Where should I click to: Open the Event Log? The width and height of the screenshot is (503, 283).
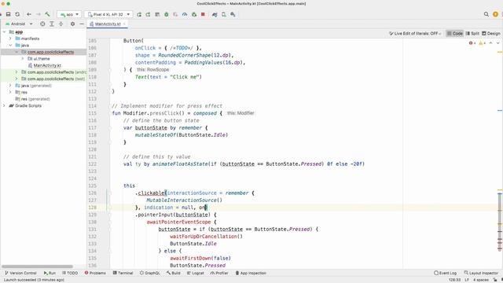[446, 273]
